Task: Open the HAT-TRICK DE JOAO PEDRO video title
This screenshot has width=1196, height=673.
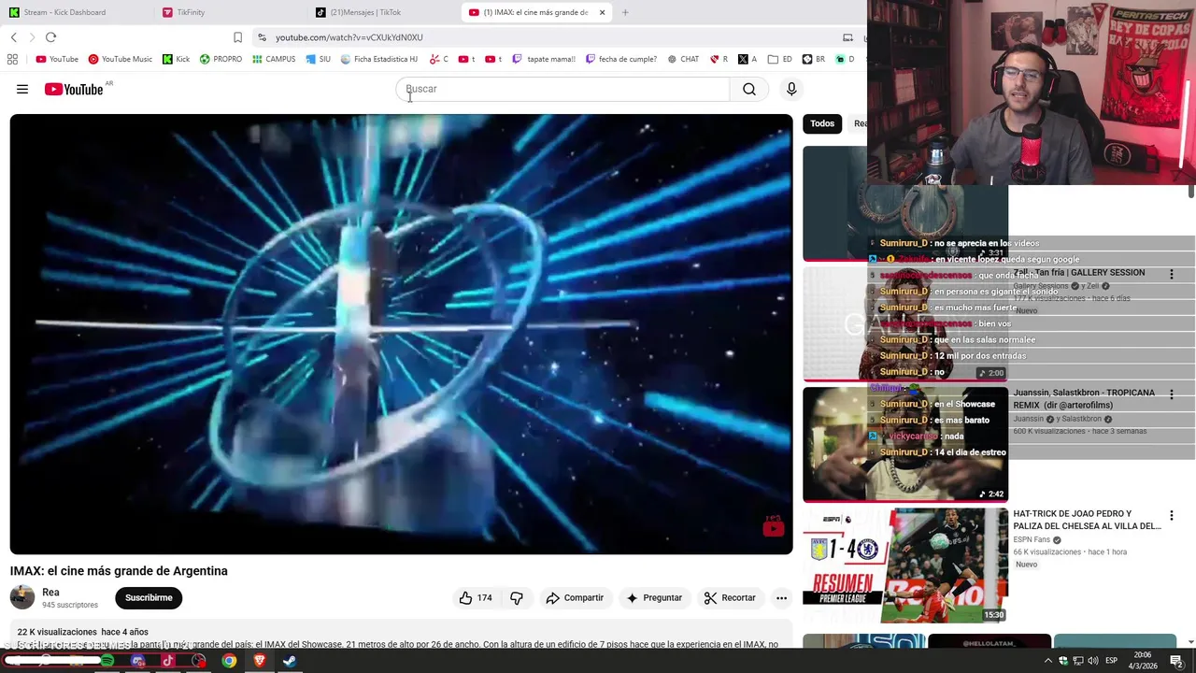Action: pyautogui.click(x=1087, y=520)
